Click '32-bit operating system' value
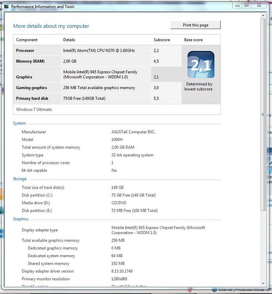The height and width of the screenshot is (294, 272). point(132,155)
